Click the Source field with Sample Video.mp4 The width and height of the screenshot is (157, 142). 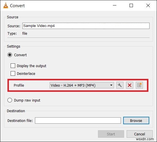(86, 26)
